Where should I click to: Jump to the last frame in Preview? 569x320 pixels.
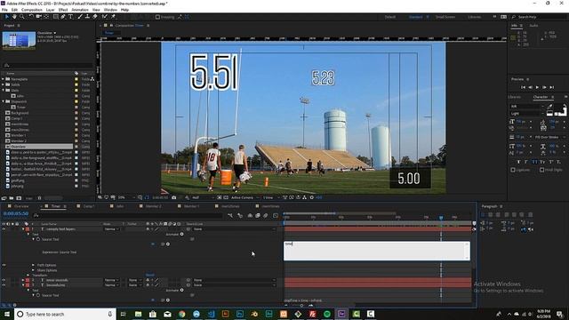[x=551, y=87]
